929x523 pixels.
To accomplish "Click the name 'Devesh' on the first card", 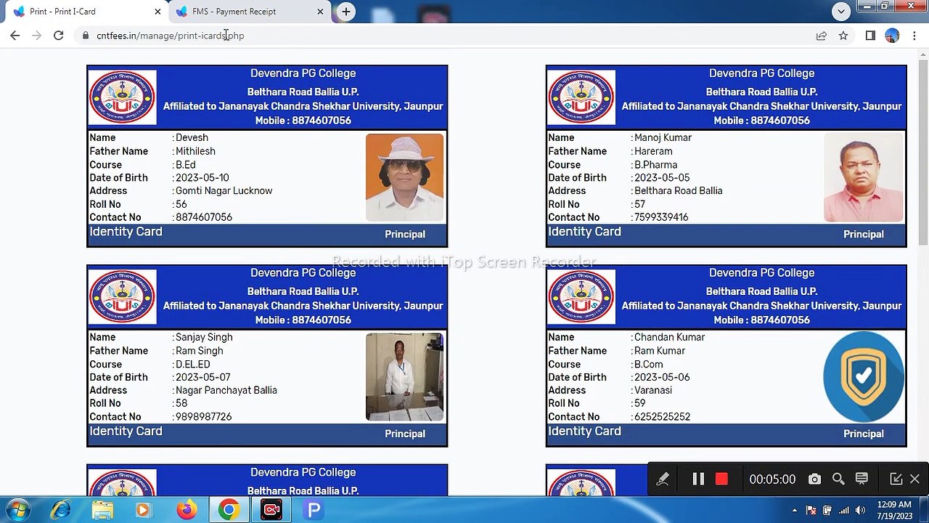I will (192, 138).
